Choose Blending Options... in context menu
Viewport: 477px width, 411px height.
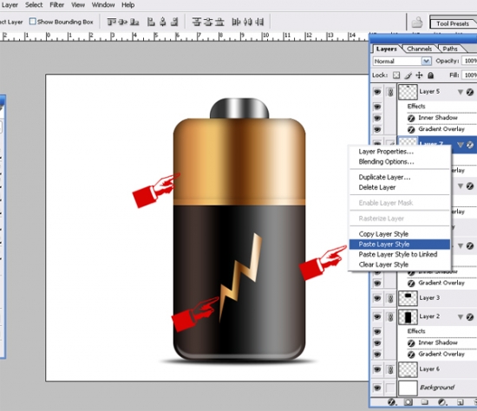click(400, 161)
